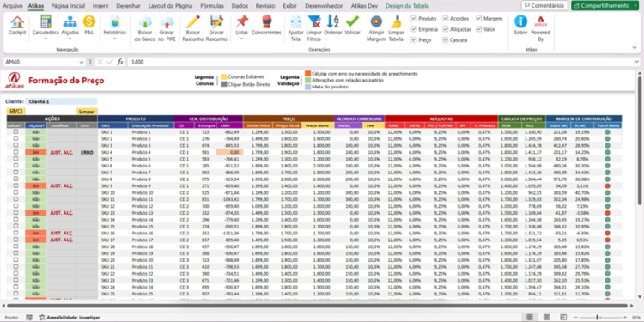Screen dimensions: 644x322
Task: Click JUST. ALÇ. for SKU 4
Action: [x=61, y=152]
